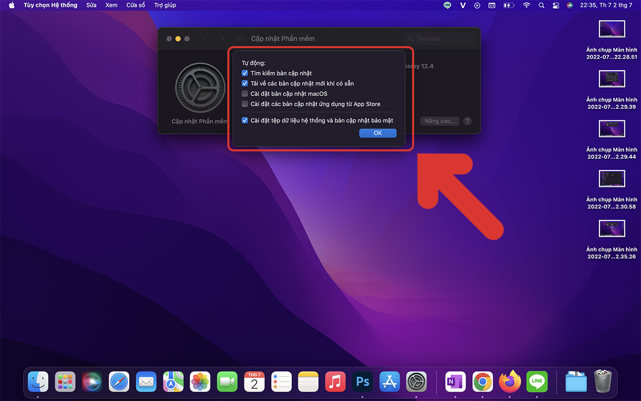This screenshot has height=401, width=641.
Task: Open Maps from the Dock
Action: pos(173,382)
